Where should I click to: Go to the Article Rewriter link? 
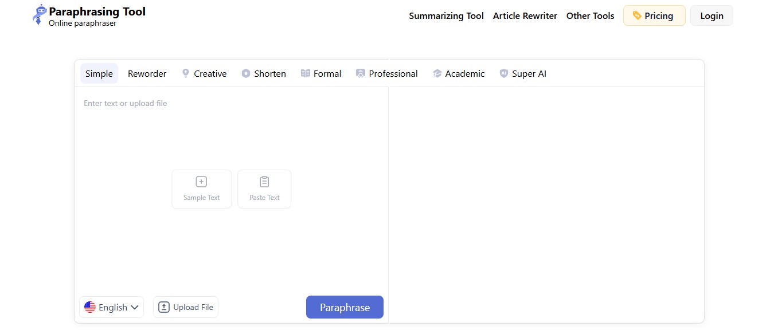tap(525, 16)
